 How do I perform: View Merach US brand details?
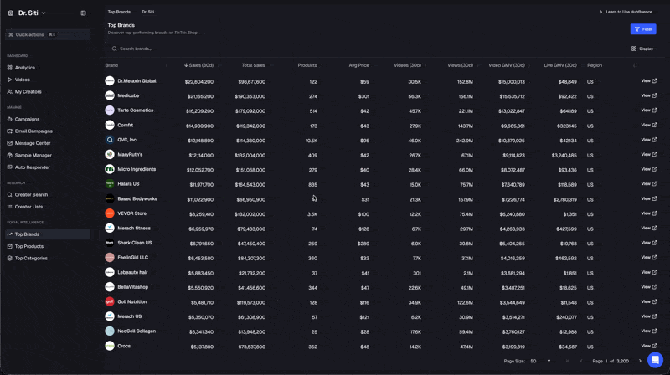tap(648, 317)
